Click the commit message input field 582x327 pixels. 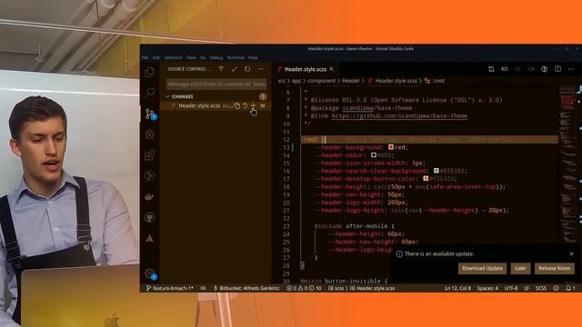216,84
